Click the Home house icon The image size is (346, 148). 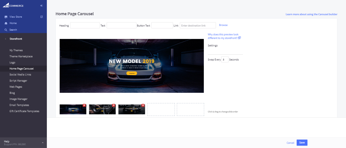pyautogui.click(x=6, y=23)
